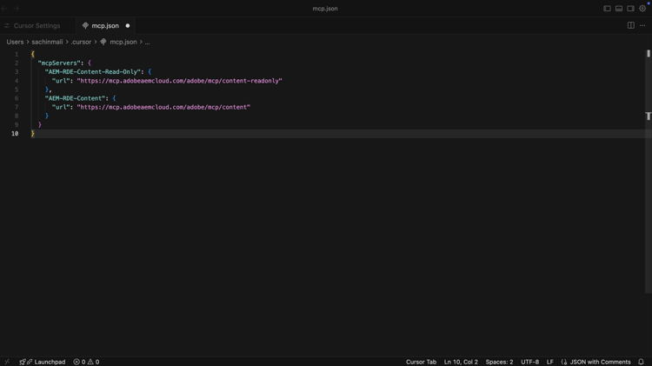
Task: Open settings gear in title bar
Action: point(642,9)
